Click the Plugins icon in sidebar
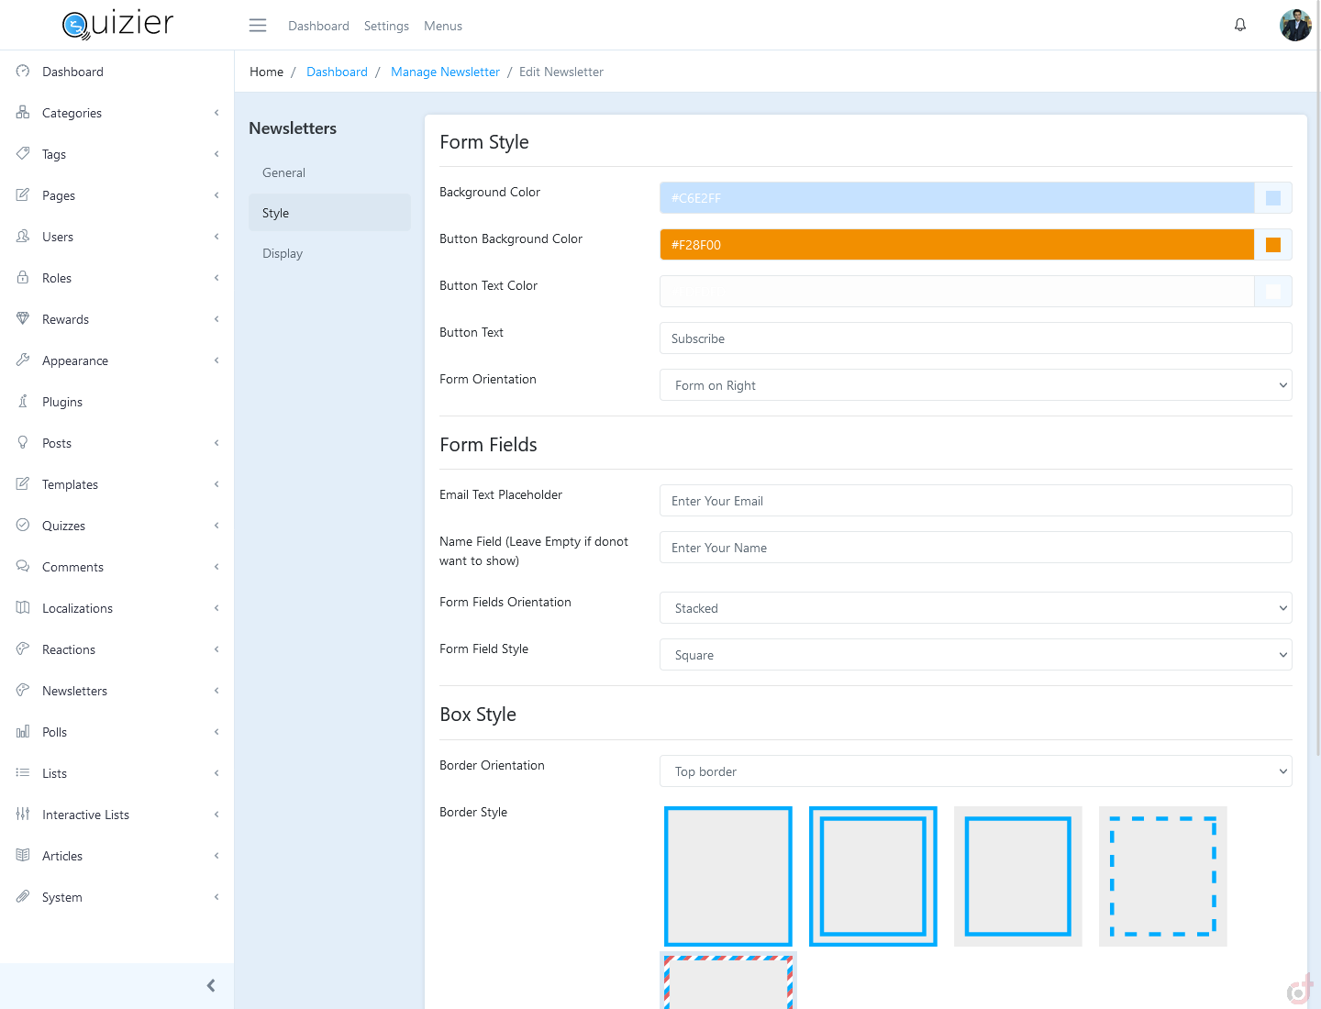Image resolution: width=1321 pixels, height=1009 pixels. pos(23,402)
